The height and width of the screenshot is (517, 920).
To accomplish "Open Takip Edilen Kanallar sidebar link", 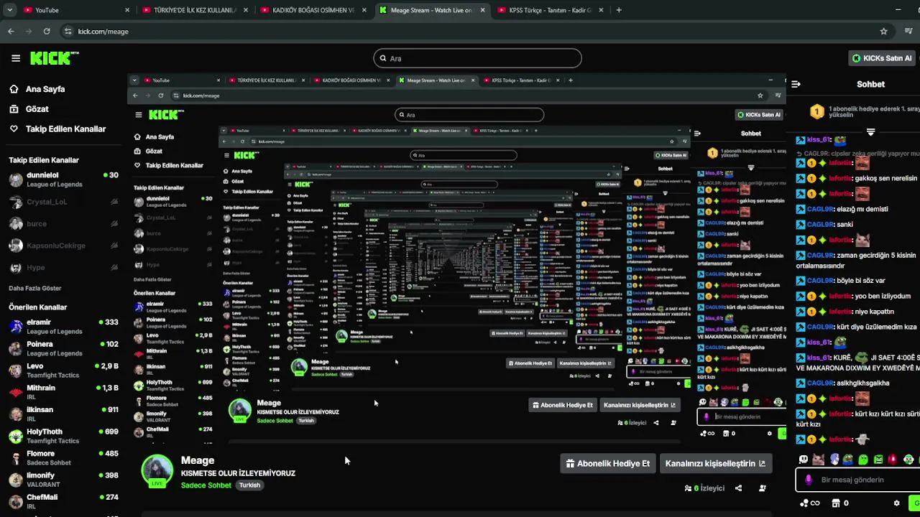I will pos(65,129).
